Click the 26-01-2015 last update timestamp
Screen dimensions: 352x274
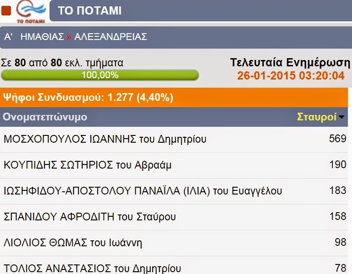[291, 76]
